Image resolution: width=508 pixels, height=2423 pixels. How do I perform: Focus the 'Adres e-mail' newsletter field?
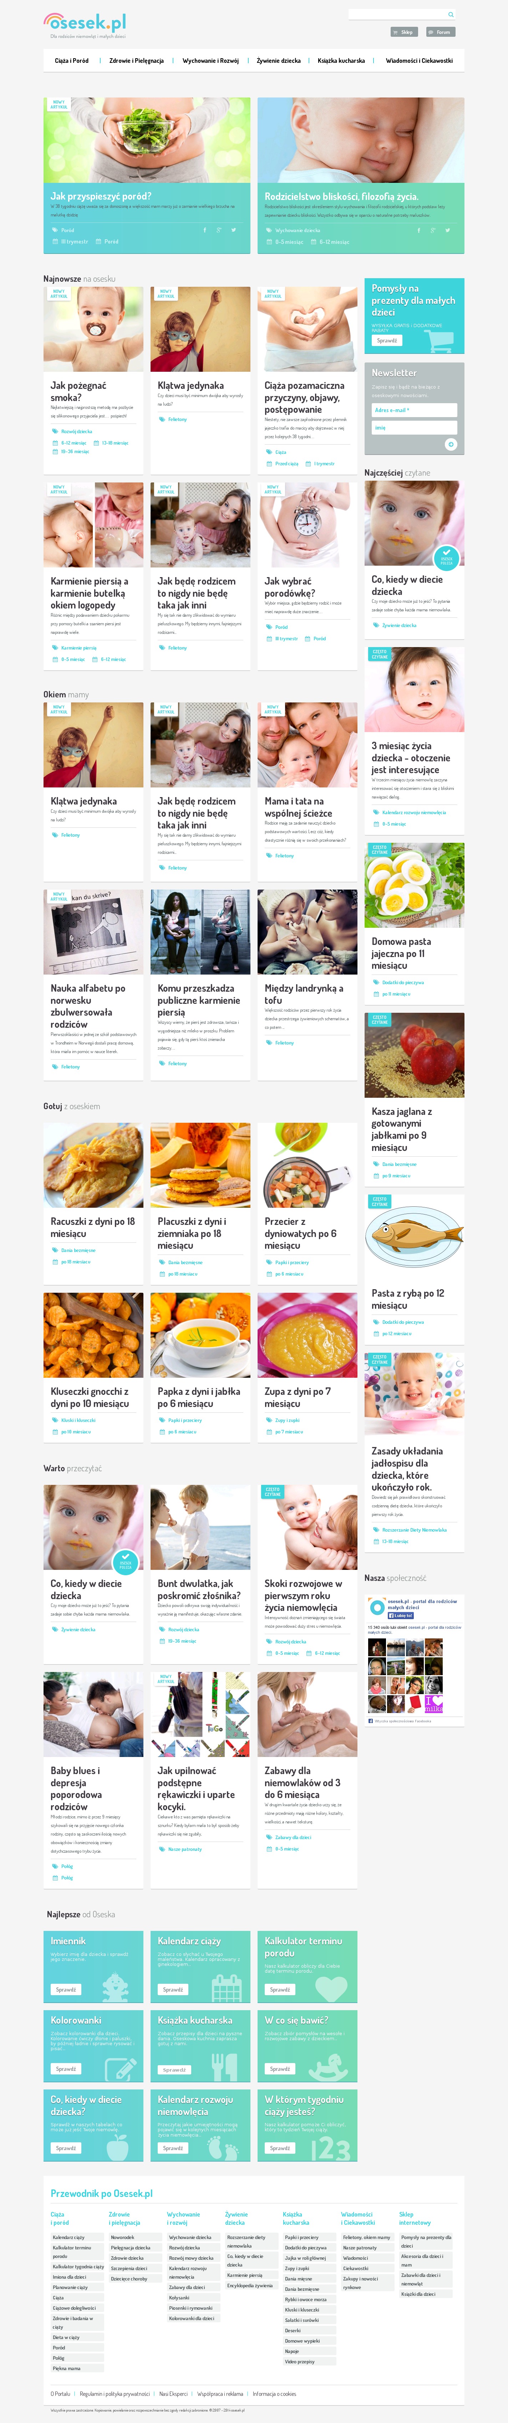point(414,410)
